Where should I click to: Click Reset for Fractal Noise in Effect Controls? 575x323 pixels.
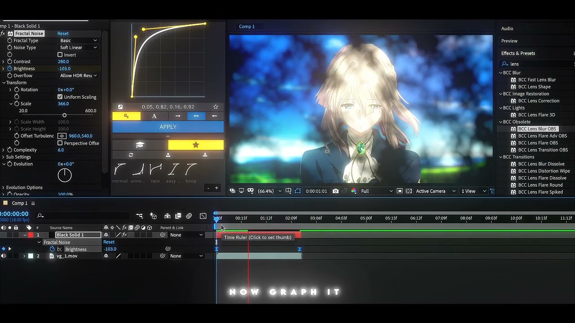(63, 34)
